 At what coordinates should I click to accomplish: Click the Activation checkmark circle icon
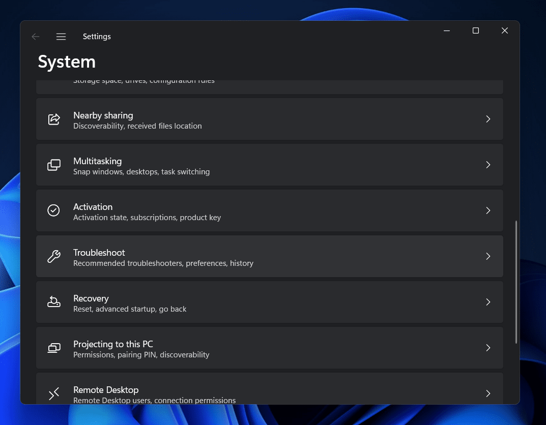pyautogui.click(x=53, y=210)
